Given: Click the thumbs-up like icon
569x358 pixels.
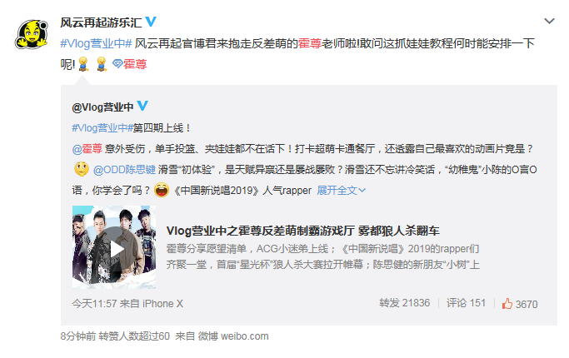Looking at the screenshot, I should pyautogui.click(x=507, y=304).
